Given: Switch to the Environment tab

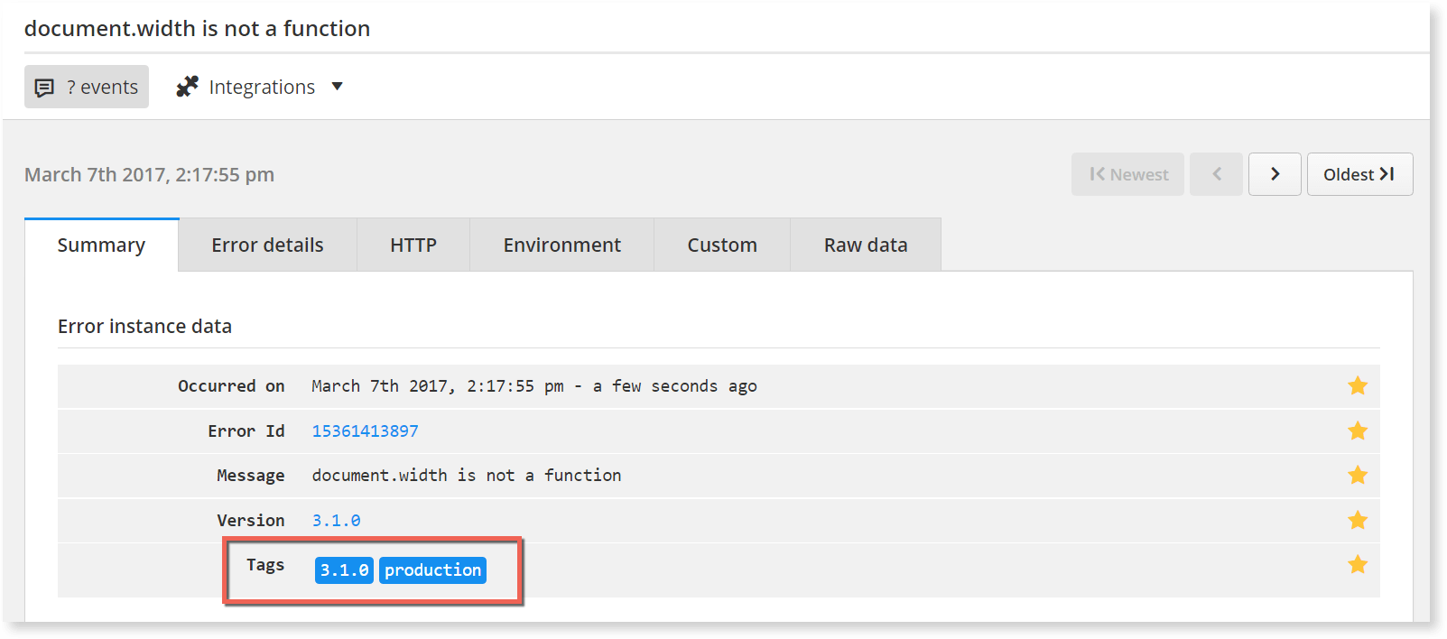Looking at the screenshot, I should pos(561,245).
